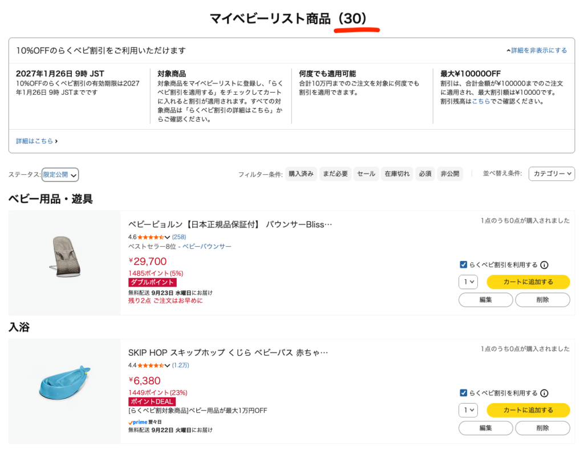Image resolution: width=584 pixels, height=450 pixels.
Task: Click the BabyBjorn bouncer product image
Action: click(x=65, y=256)
